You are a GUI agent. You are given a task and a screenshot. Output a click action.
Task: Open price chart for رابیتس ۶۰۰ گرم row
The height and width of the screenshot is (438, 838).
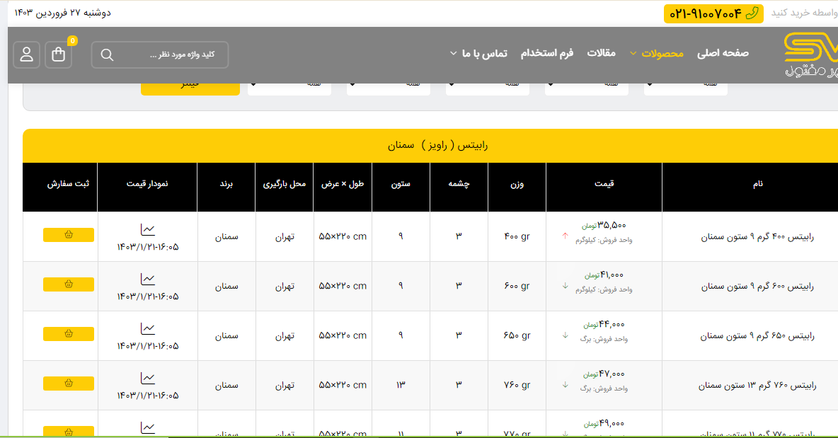point(147,279)
